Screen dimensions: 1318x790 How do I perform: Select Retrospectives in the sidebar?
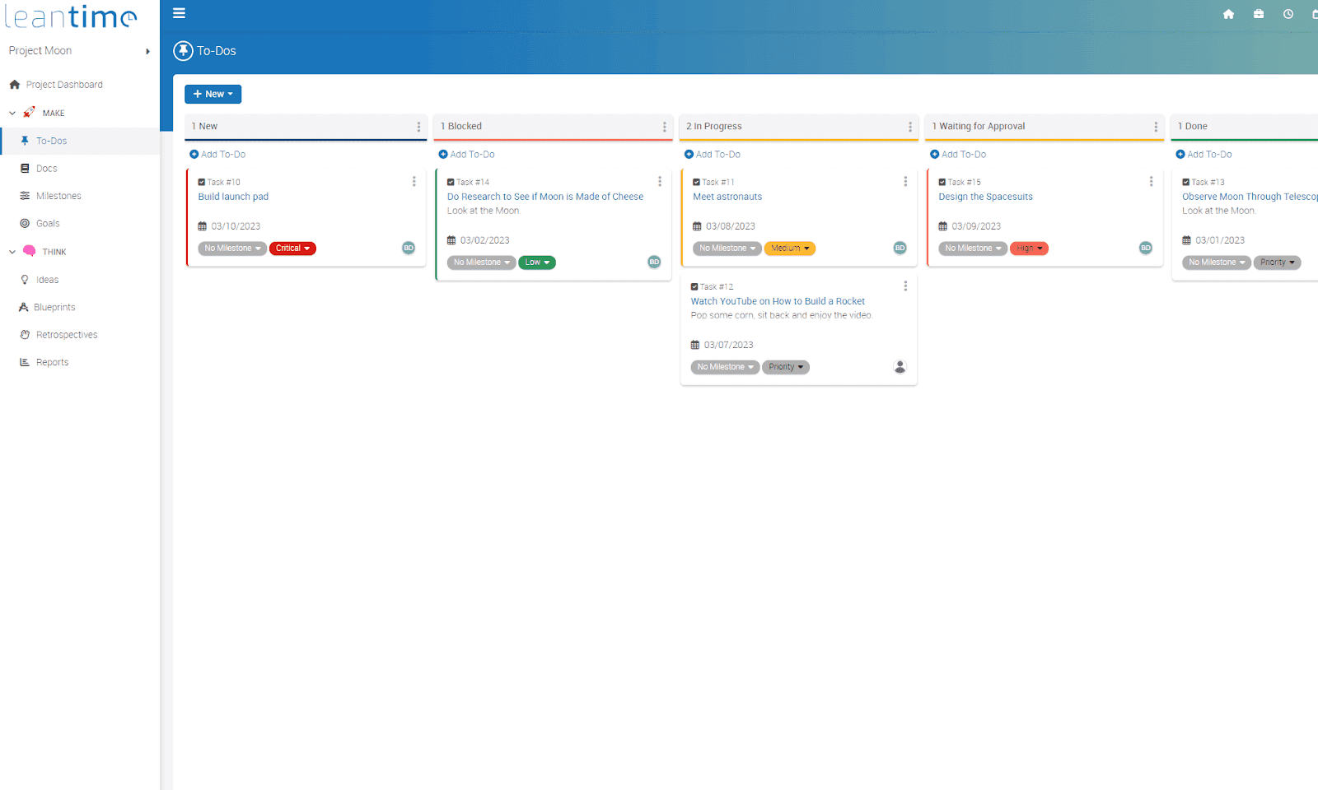67,334
